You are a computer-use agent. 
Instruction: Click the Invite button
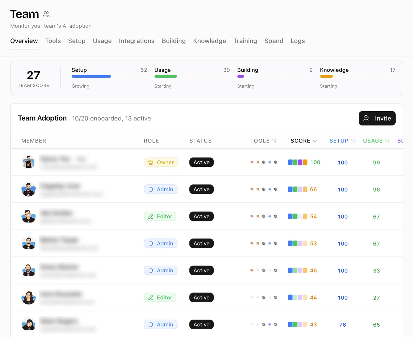click(x=377, y=118)
